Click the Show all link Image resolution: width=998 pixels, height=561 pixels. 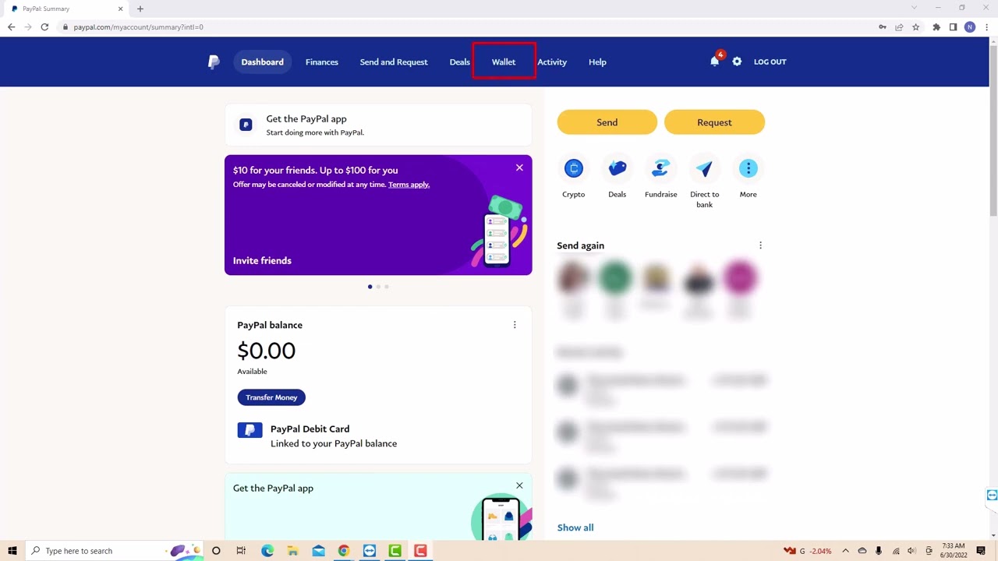pyautogui.click(x=575, y=527)
